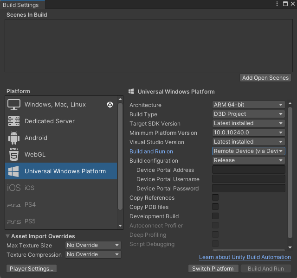Click the Architecture label
Viewport: 297px width, 278px height.
pos(145,105)
